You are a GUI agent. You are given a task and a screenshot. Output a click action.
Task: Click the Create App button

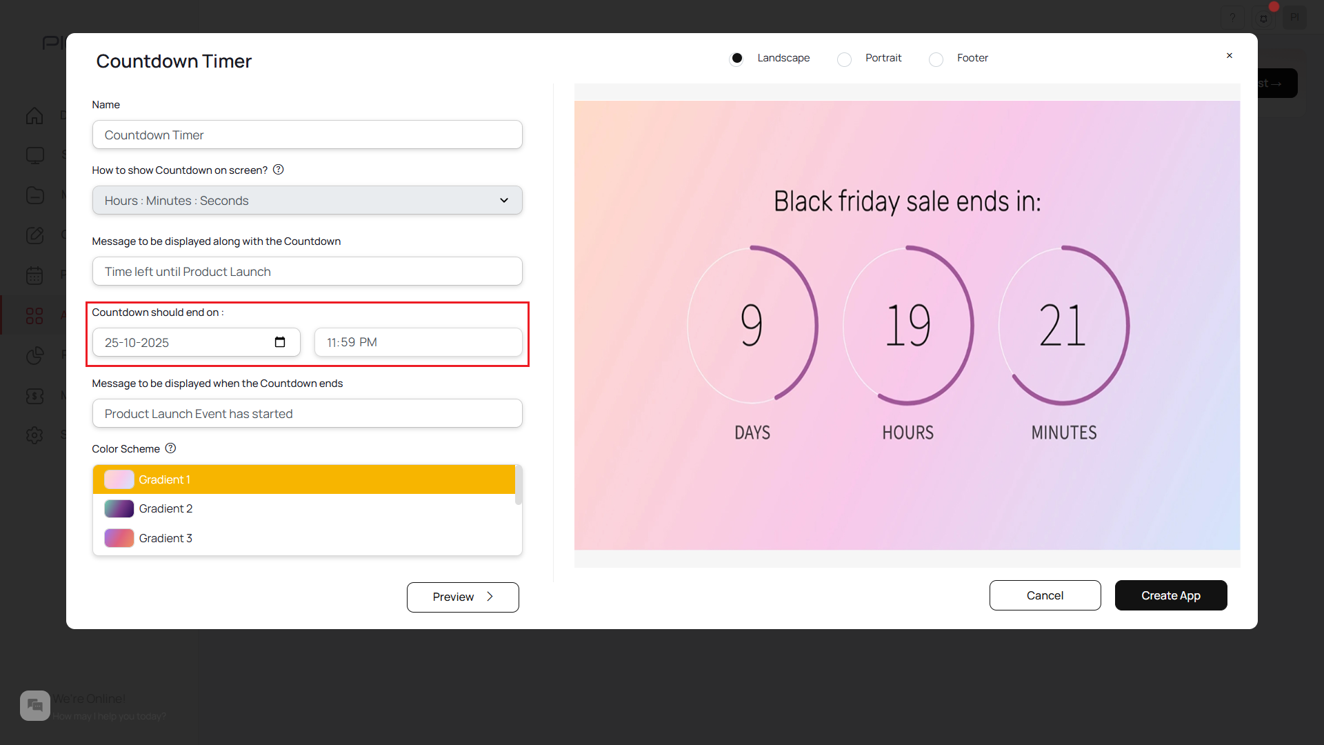click(x=1170, y=595)
